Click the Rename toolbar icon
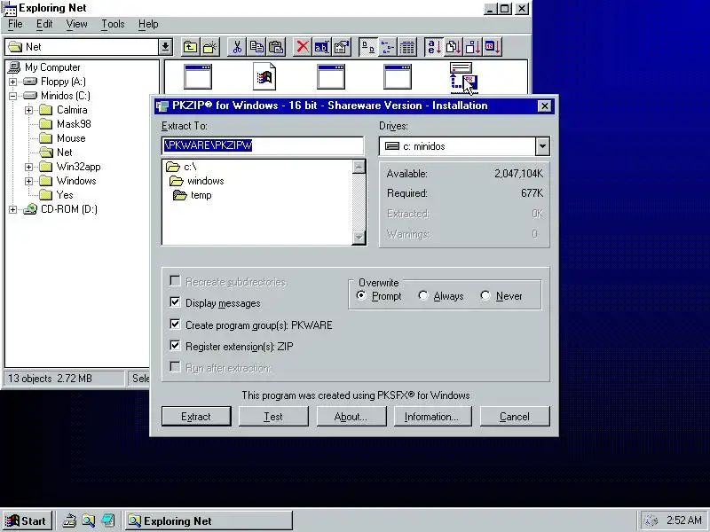The height and width of the screenshot is (532, 710). click(321, 47)
